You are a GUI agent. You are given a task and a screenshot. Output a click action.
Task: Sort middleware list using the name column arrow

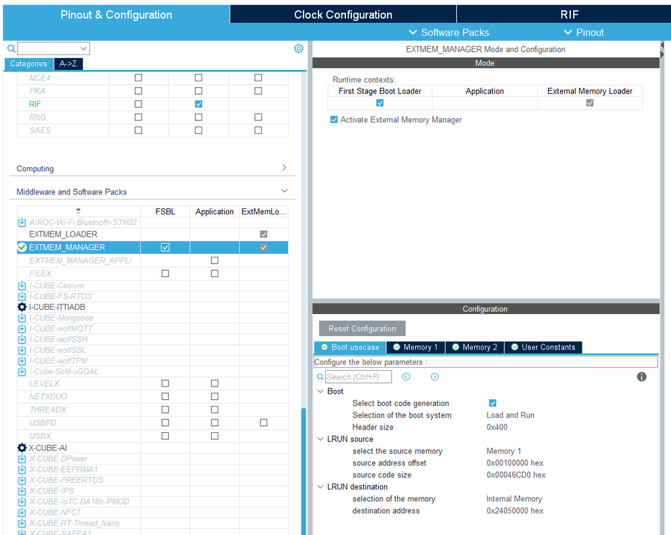click(x=79, y=211)
